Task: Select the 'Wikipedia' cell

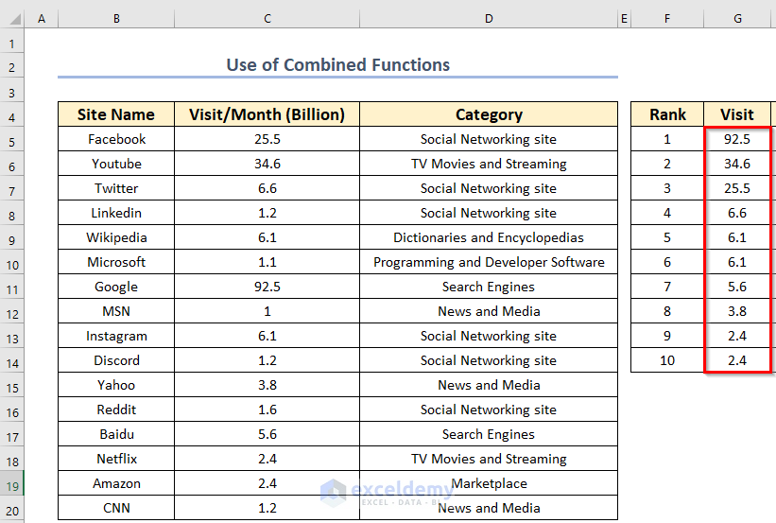Action: point(116,237)
